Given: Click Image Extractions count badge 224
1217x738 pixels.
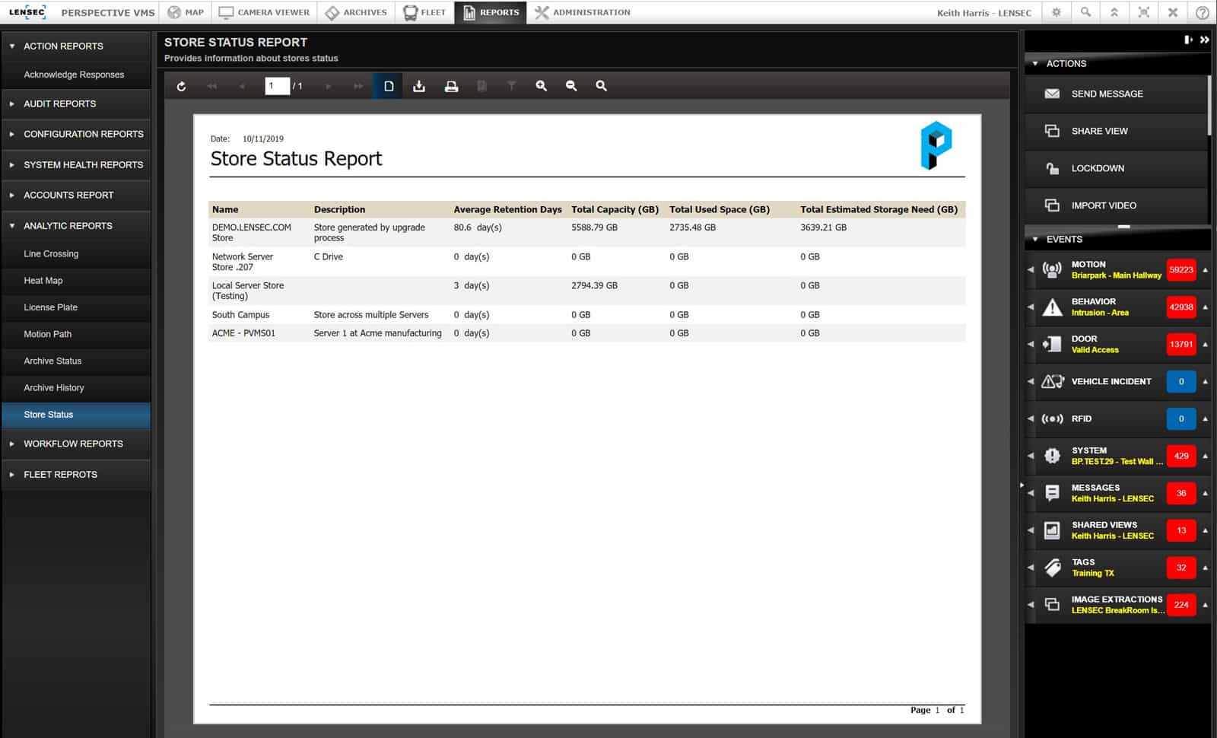Looking at the screenshot, I should 1181,605.
